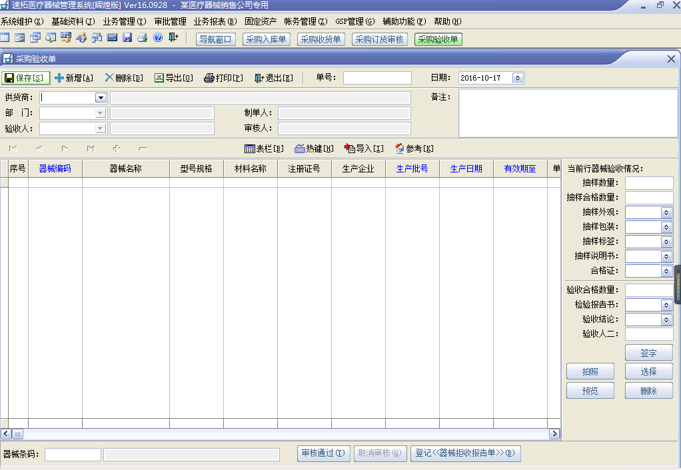Switch to 采购收货单 tab
Viewport: 681px width, 470px height.
click(321, 39)
